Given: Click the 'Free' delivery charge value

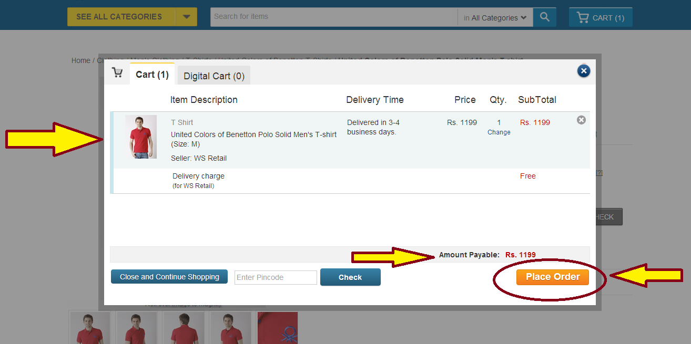Looking at the screenshot, I should pos(528,176).
